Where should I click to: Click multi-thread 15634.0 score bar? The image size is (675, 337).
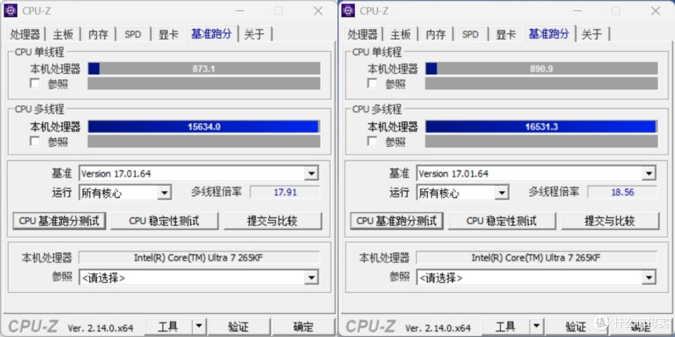204,126
